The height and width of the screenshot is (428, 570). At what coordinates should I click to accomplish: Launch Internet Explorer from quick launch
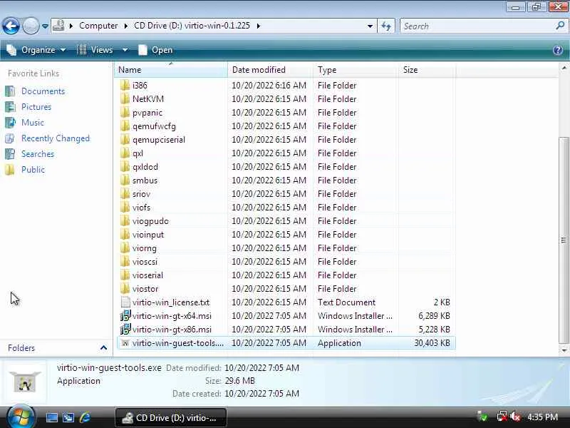point(85,417)
